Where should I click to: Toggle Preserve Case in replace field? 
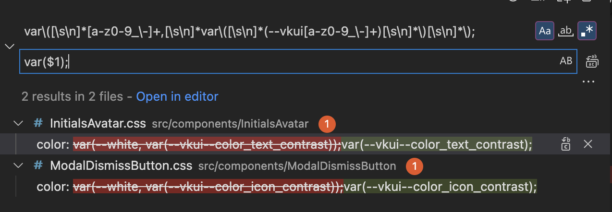[x=566, y=61]
